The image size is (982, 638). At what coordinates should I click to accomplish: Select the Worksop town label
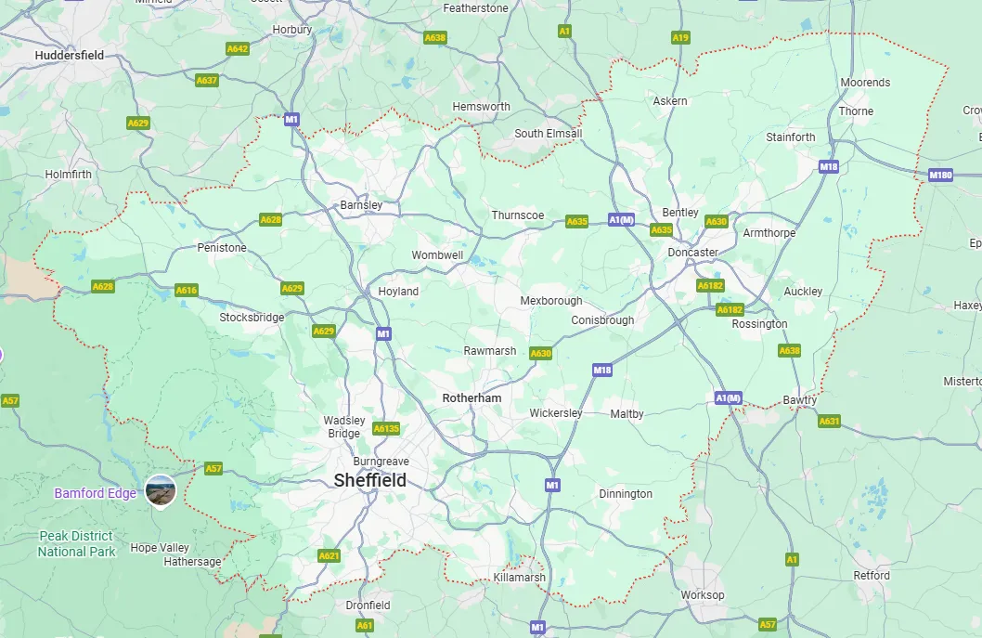click(703, 594)
